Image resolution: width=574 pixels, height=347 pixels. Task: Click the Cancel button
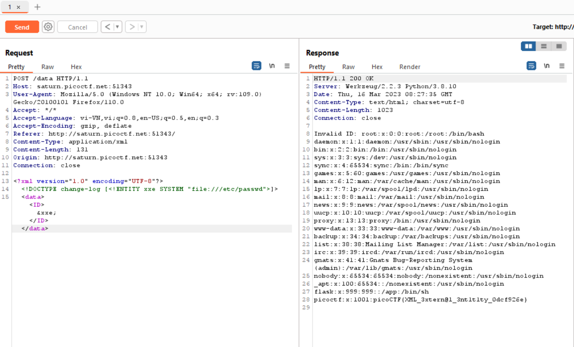(77, 27)
